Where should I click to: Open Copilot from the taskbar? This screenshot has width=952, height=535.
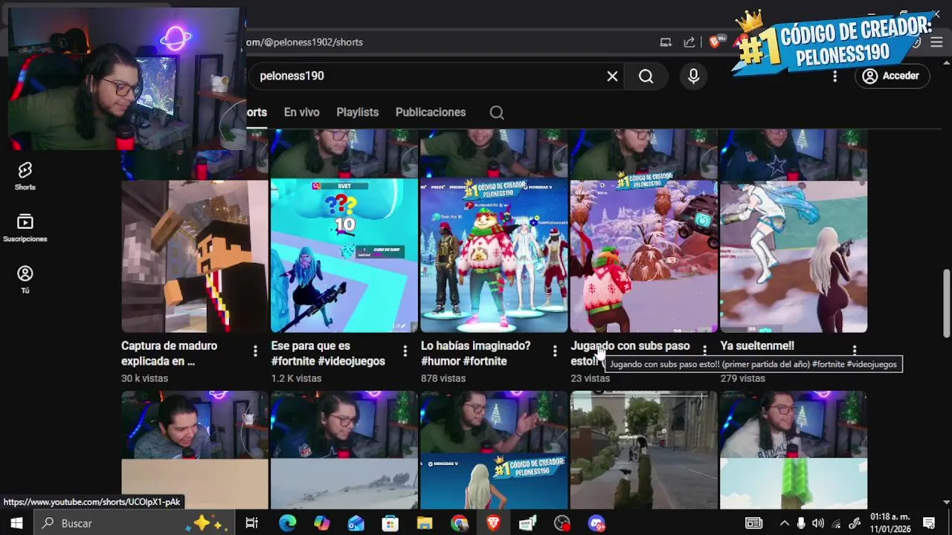pos(321,523)
